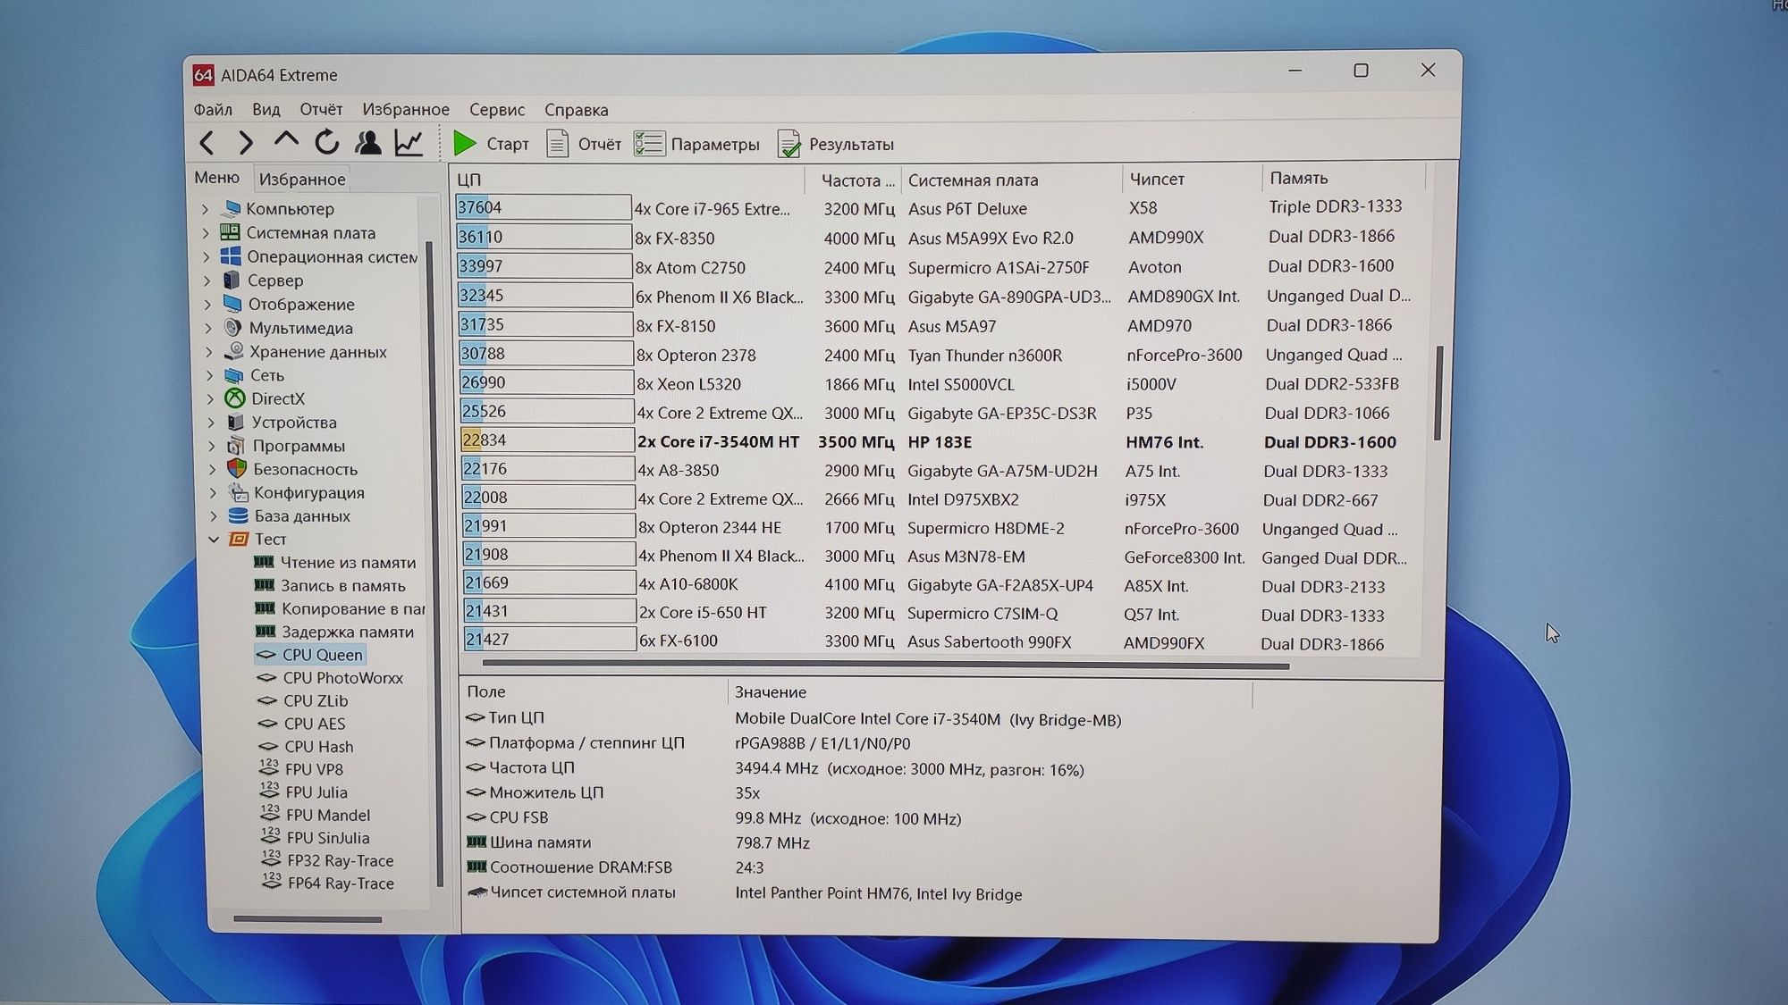Expand the Сеть tree node
Screen dimensions: 1788x1005
[x=210, y=375]
